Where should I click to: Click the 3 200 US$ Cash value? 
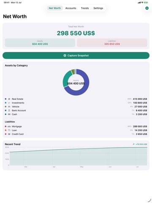click(141, 114)
